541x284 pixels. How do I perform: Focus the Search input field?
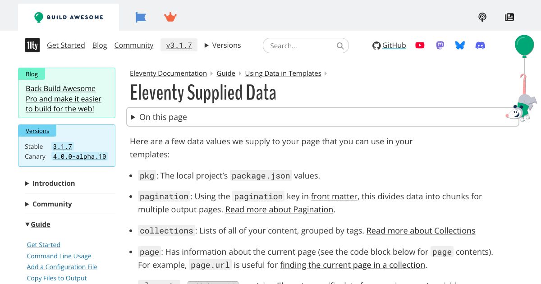coord(306,46)
